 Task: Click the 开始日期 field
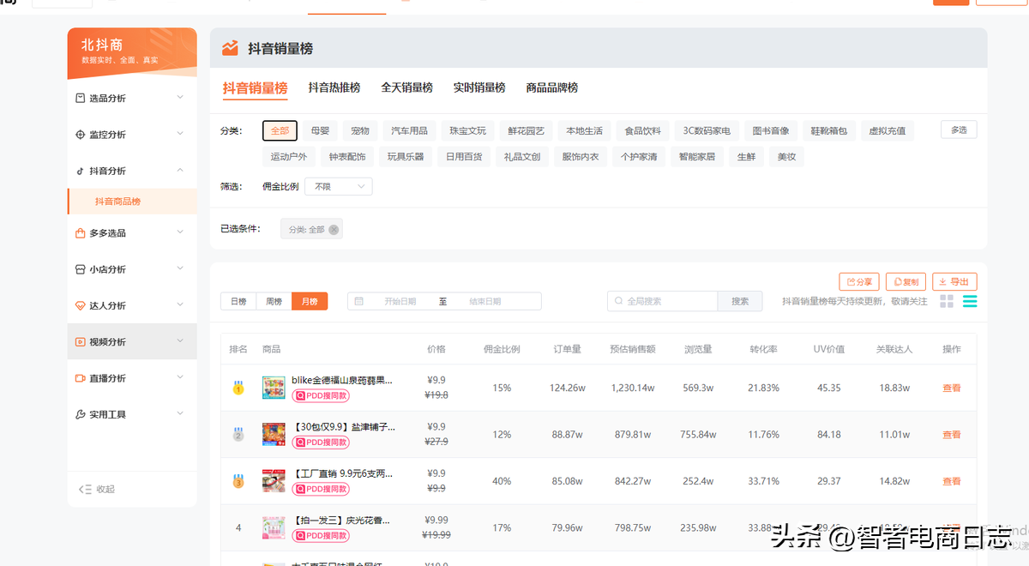pos(400,302)
